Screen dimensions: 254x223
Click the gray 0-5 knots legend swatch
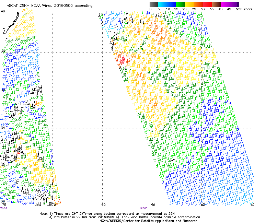pyautogui.click(x=154, y=4)
